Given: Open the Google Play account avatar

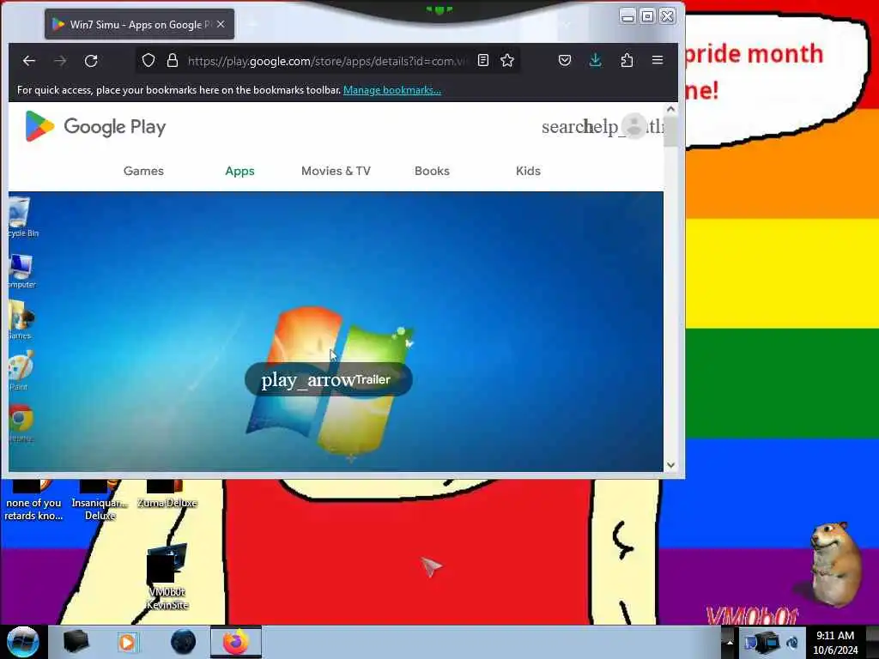Looking at the screenshot, I should (x=634, y=126).
